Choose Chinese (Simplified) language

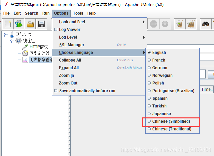[172, 121]
